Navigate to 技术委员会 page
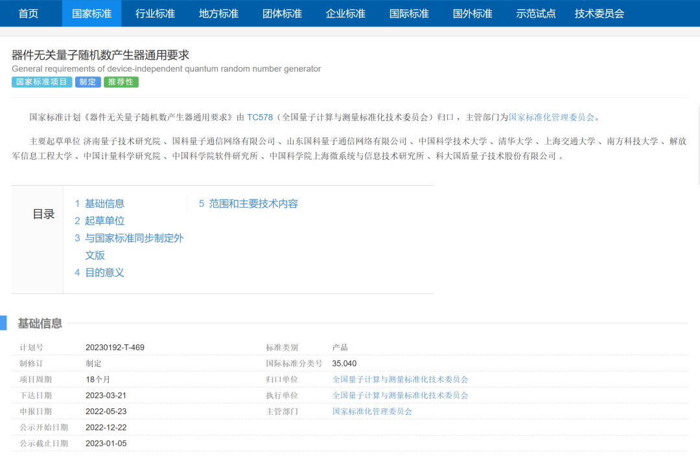 tap(600, 14)
